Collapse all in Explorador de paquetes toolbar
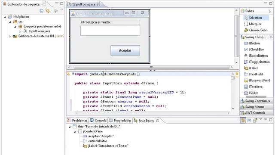Screen dimensions: 275x155 click(42, 11)
